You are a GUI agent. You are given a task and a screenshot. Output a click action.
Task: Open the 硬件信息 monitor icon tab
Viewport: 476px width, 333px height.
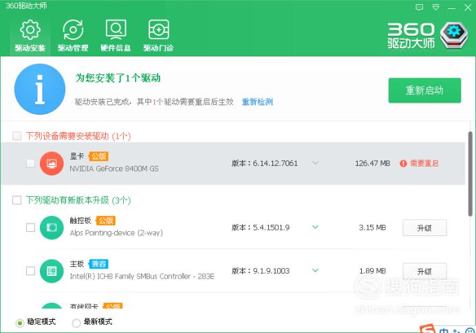[116, 36]
